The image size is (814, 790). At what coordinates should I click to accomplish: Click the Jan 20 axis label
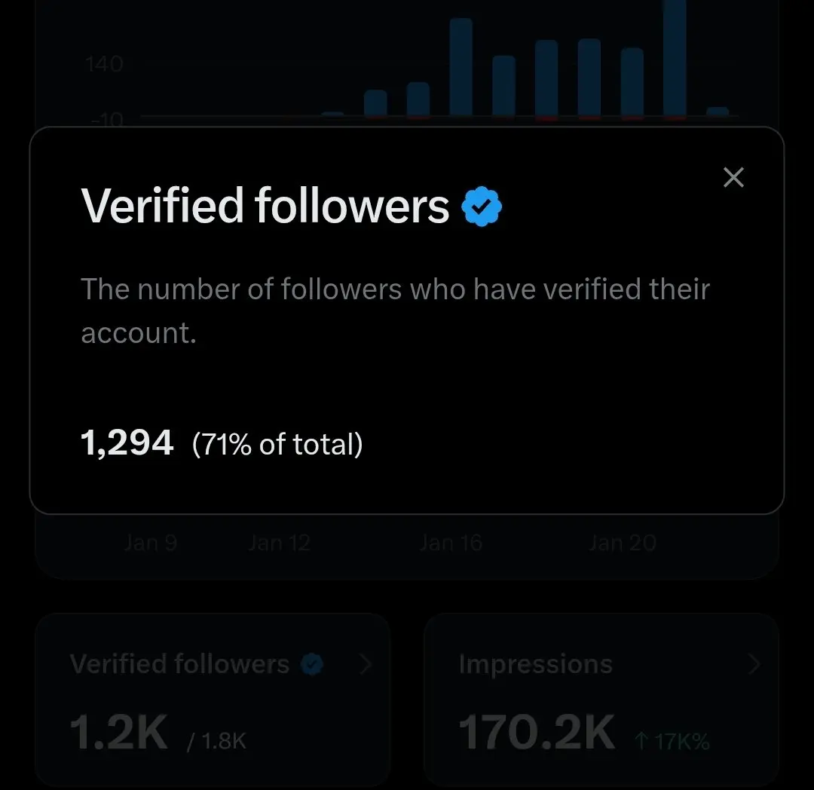tap(623, 543)
